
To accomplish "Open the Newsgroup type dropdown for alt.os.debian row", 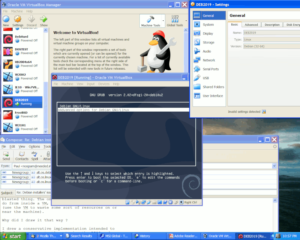I will [4, 172].
